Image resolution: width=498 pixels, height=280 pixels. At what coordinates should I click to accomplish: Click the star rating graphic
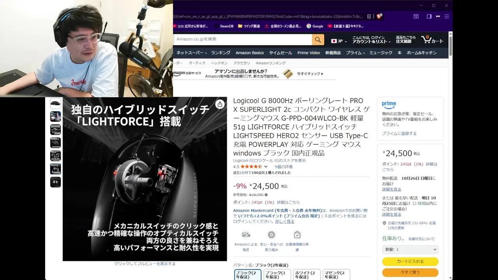coord(251,166)
